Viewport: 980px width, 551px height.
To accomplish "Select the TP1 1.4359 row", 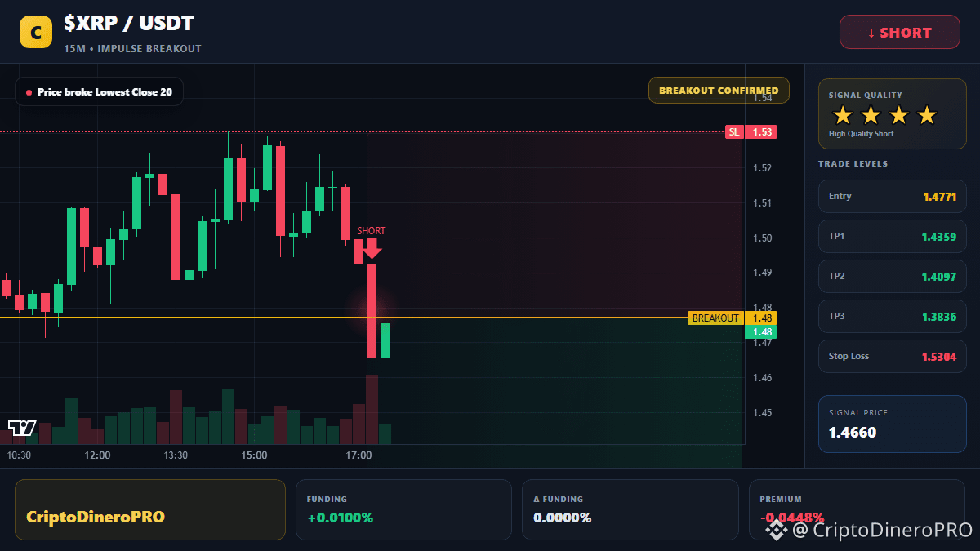I will (x=893, y=236).
